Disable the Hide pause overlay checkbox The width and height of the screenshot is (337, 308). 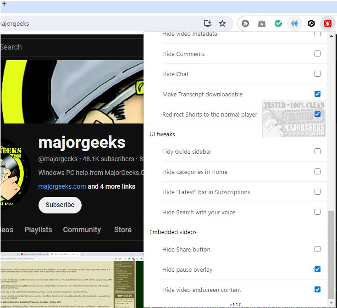317,269
